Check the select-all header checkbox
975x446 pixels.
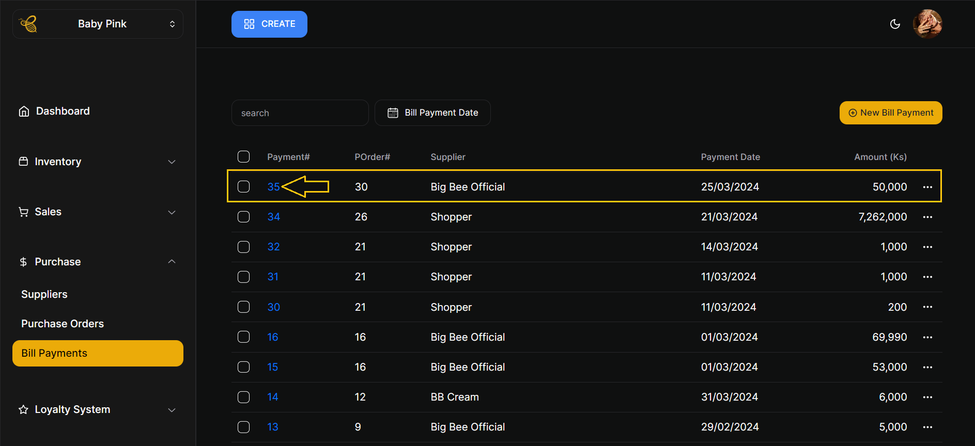click(x=243, y=156)
